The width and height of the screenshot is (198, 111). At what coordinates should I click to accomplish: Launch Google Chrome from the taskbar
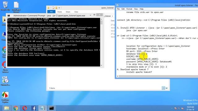[15, 108]
